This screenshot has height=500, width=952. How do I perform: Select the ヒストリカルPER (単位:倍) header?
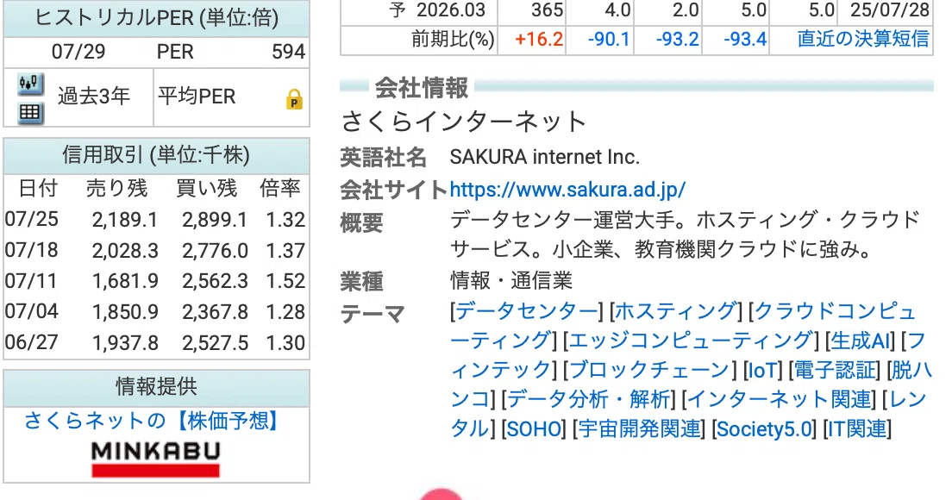[157, 17]
